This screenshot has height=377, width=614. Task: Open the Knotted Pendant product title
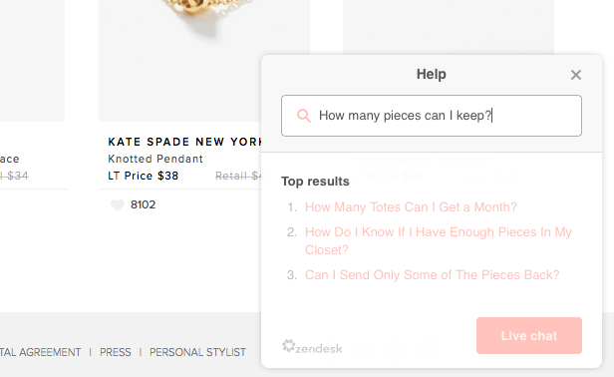155,159
